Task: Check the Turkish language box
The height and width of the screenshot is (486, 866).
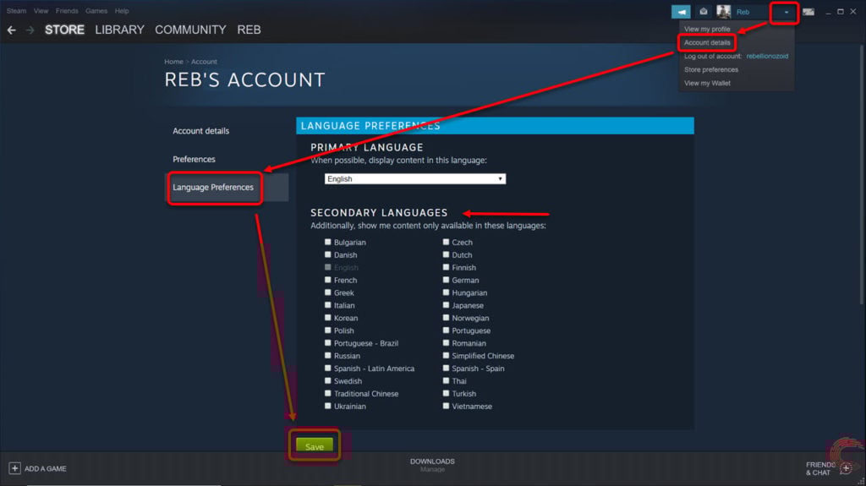Action: 446,393
